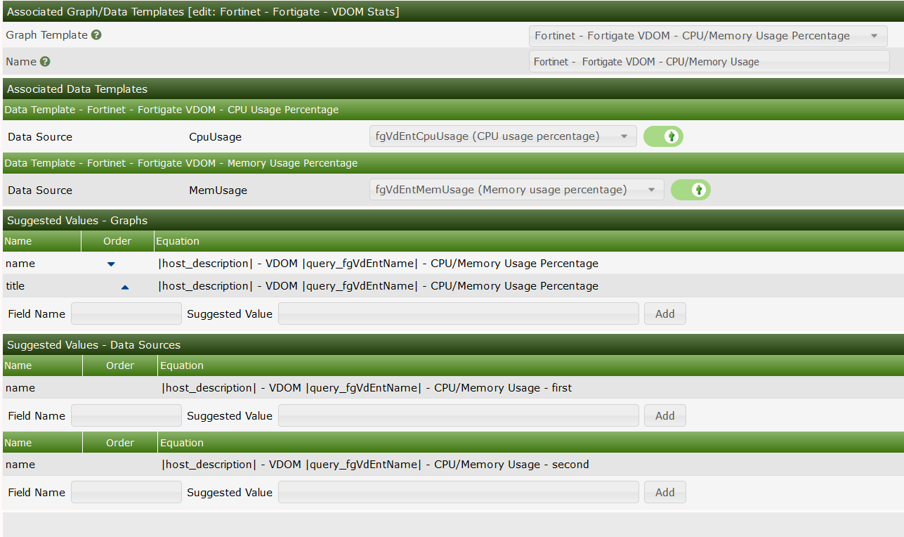Click the Memory Usage Percentage data template header
904x537 pixels.
tap(453, 163)
